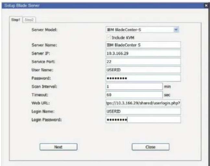Focus the Login Name field
The height and width of the screenshot is (166, 210).
pyautogui.click(x=143, y=111)
